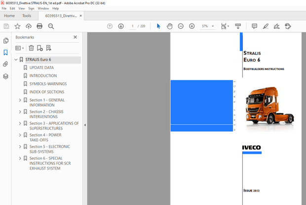Switch to the Tools tab

27,16
